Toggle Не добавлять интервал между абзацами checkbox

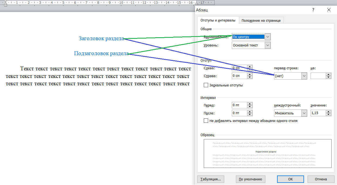point(206,121)
